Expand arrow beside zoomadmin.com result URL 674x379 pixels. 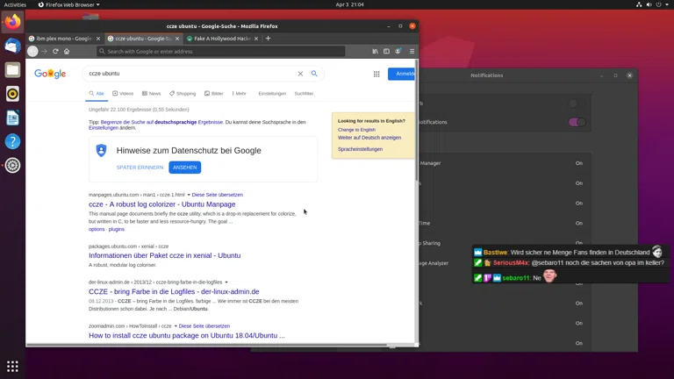(176, 326)
